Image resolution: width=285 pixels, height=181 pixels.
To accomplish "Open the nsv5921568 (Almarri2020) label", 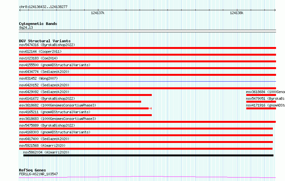I will coord(42,146).
